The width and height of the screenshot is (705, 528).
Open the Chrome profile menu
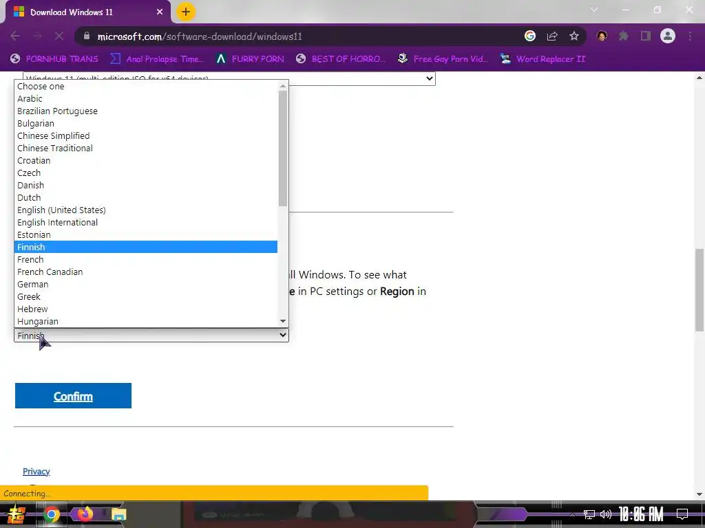click(x=668, y=36)
